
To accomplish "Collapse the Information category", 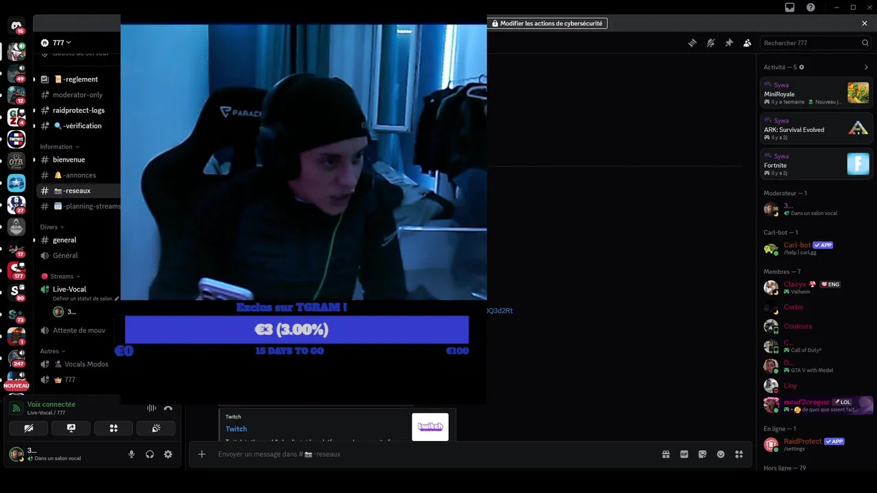I will pyautogui.click(x=59, y=147).
